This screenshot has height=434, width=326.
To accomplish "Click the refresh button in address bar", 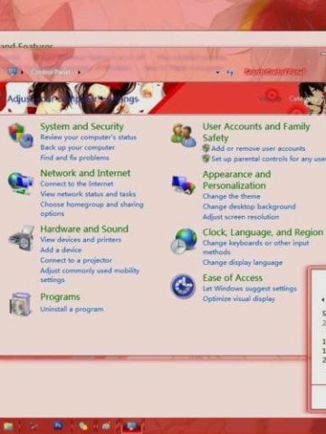I will pos(230,72).
